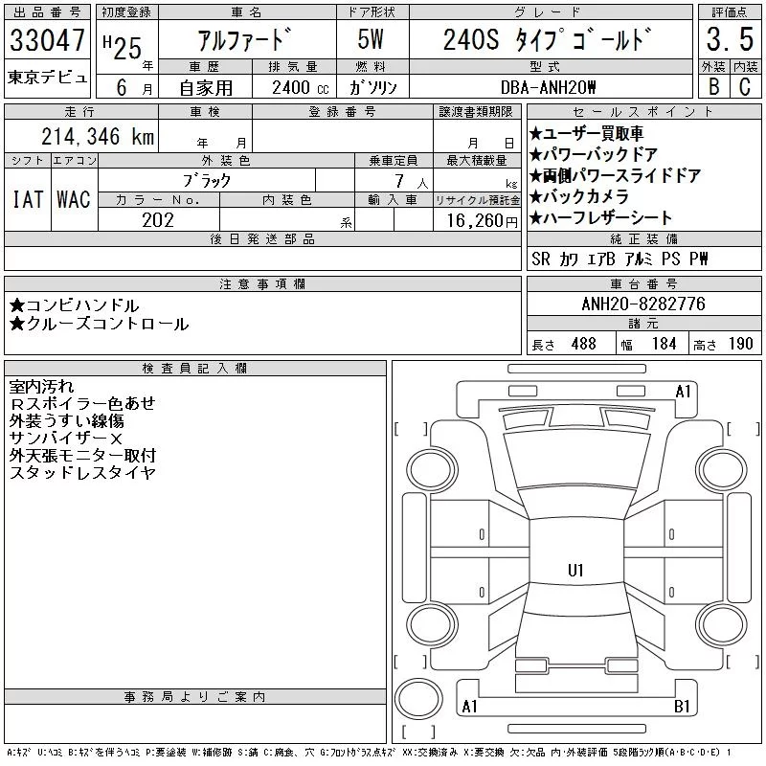This screenshot has height=766, width=766.
Task: Click the 車台番号 header
Action: point(643,283)
